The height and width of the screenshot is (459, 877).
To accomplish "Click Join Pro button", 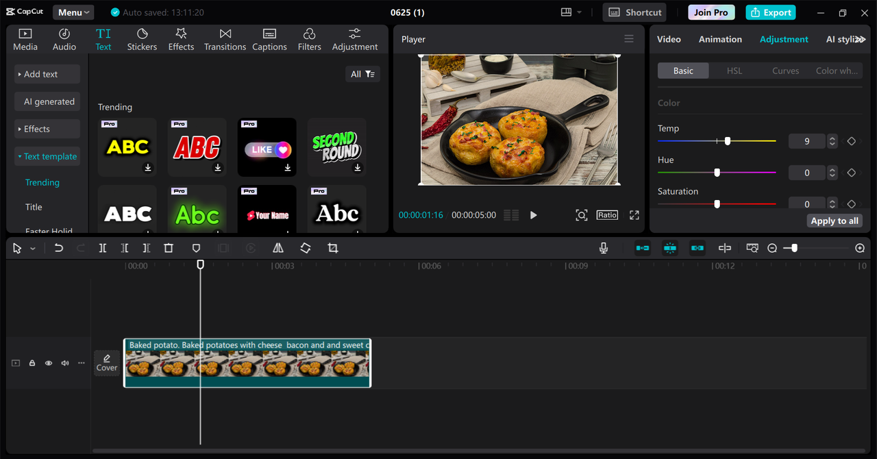I will pyautogui.click(x=711, y=12).
